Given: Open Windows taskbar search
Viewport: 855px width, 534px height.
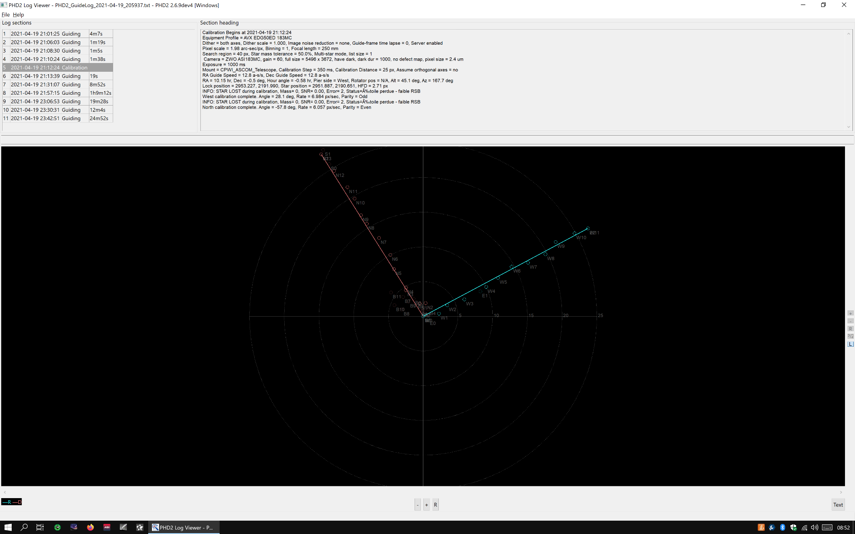Looking at the screenshot, I should [x=24, y=527].
